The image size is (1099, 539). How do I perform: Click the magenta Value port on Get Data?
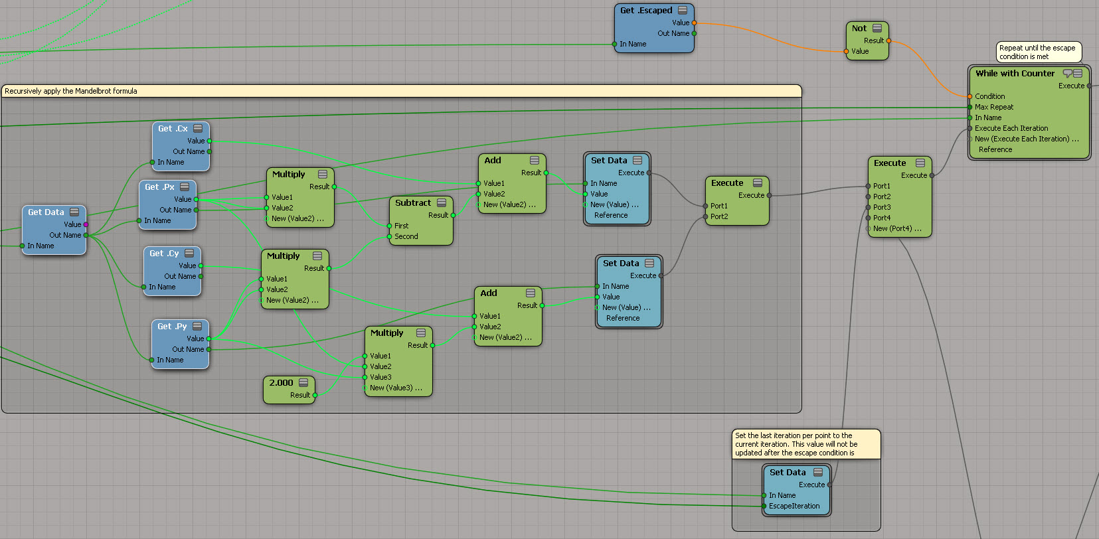pyautogui.click(x=86, y=224)
